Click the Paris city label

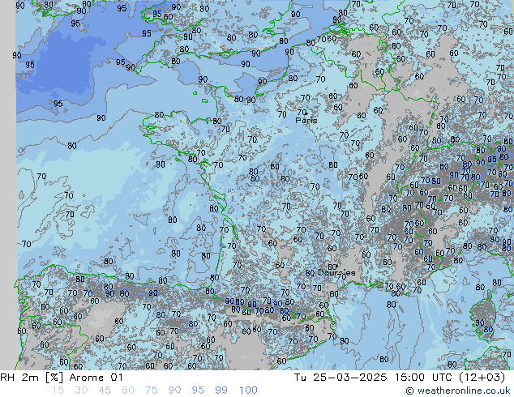306,121
